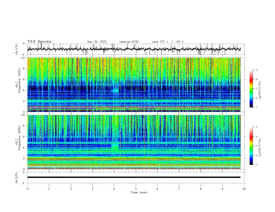Click the ch.1 voltage waveform trace
The width and height of the screenshot is (275, 212).
click(134, 49)
